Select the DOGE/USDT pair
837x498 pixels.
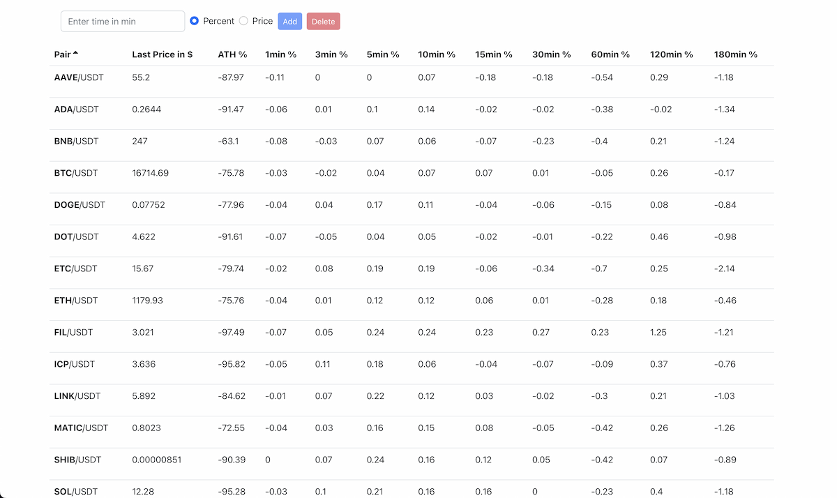(x=80, y=205)
